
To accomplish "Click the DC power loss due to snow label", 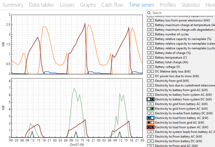I will pyautogui.click(x=177, y=76).
